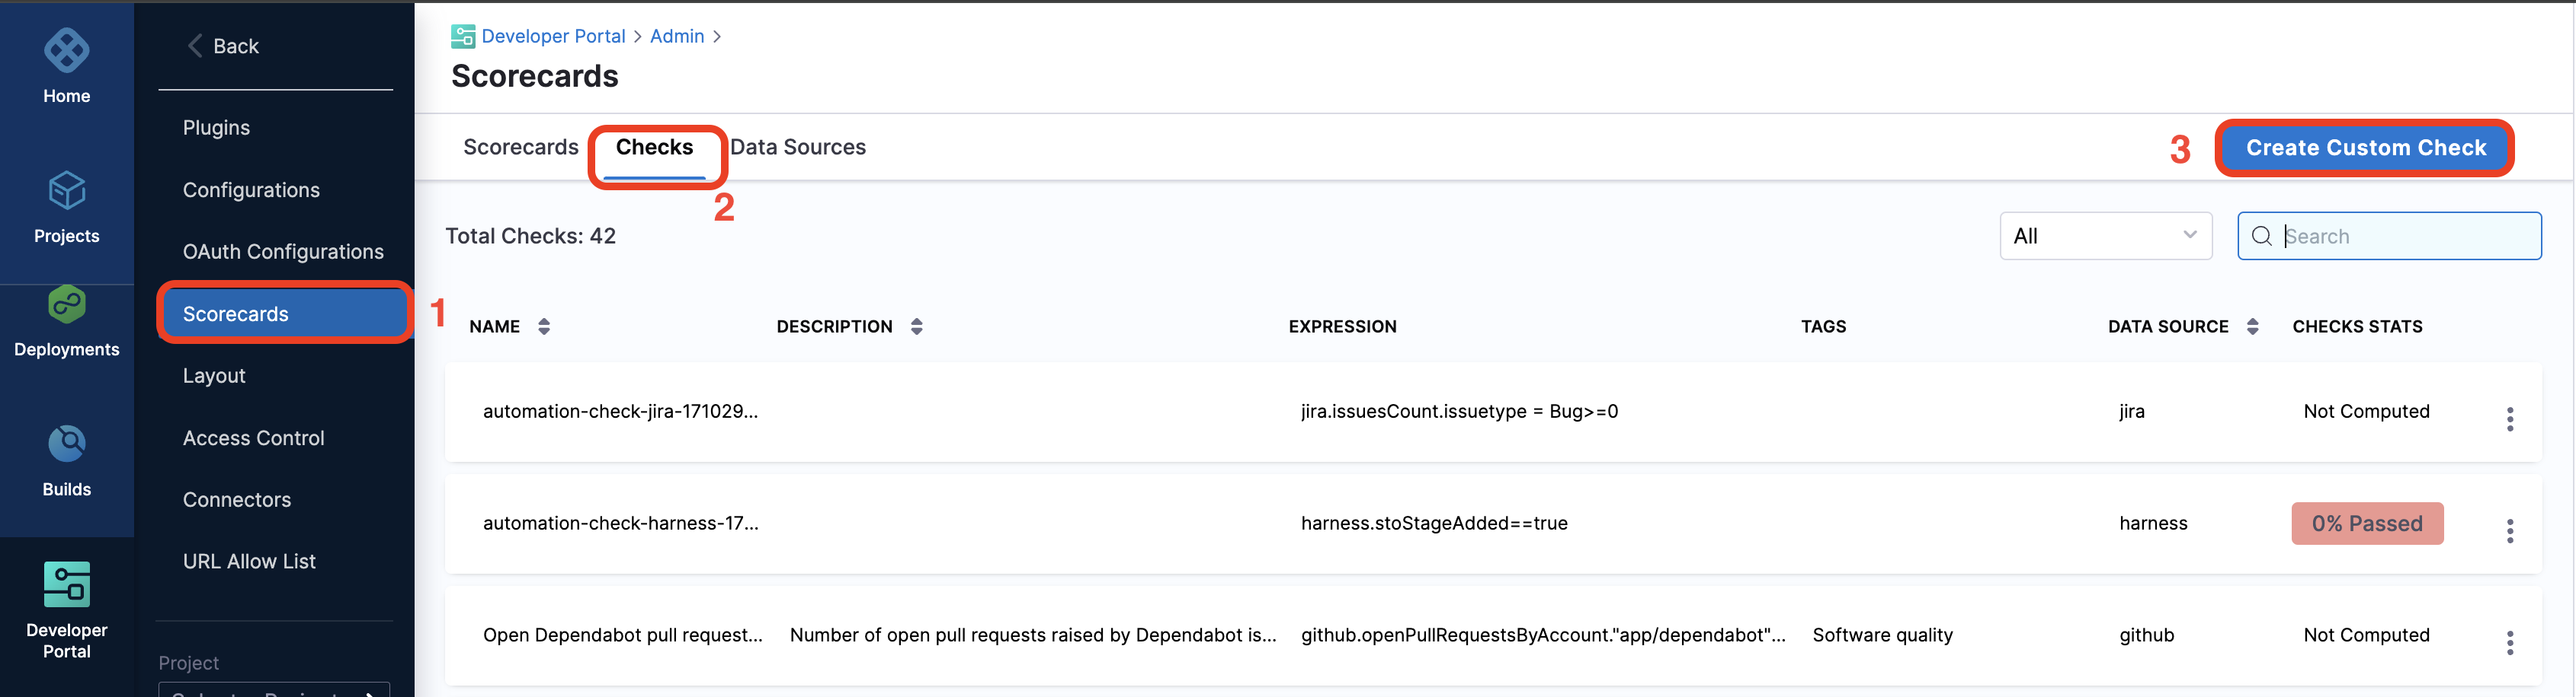Click the Home icon in sidebar
This screenshot has height=697, width=2576.
click(x=66, y=52)
